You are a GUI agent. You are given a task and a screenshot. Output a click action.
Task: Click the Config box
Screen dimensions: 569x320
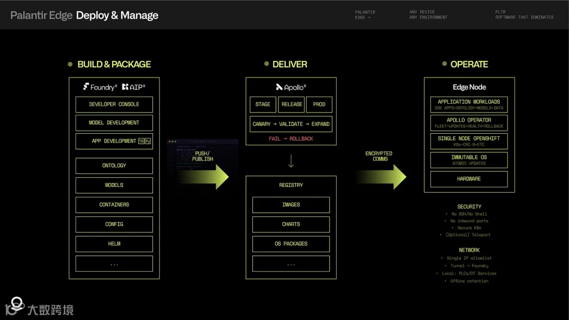114,224
